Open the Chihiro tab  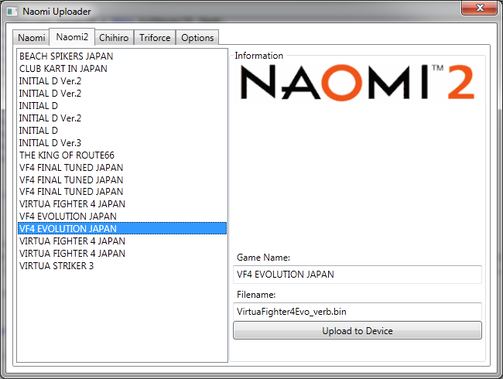pyautogui.click(x=114, y=38)
